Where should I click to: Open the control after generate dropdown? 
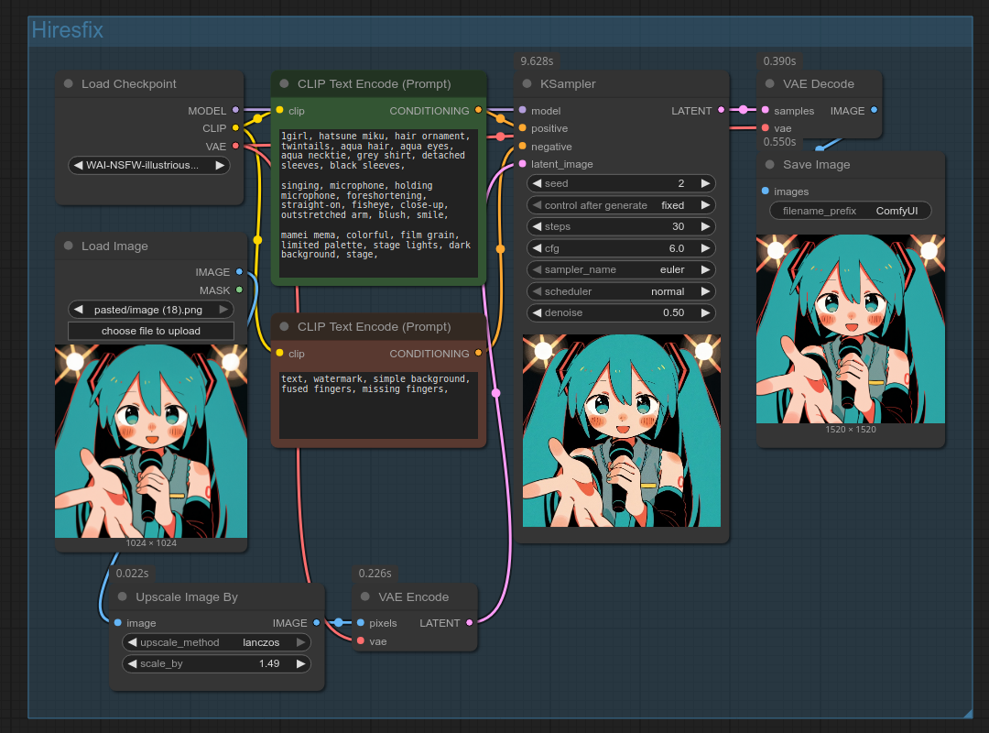click(x=621, y=205)
